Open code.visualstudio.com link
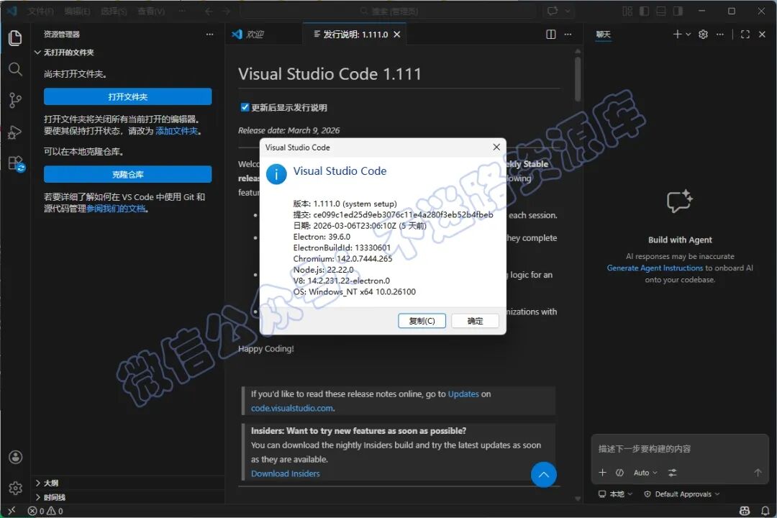 292,408
